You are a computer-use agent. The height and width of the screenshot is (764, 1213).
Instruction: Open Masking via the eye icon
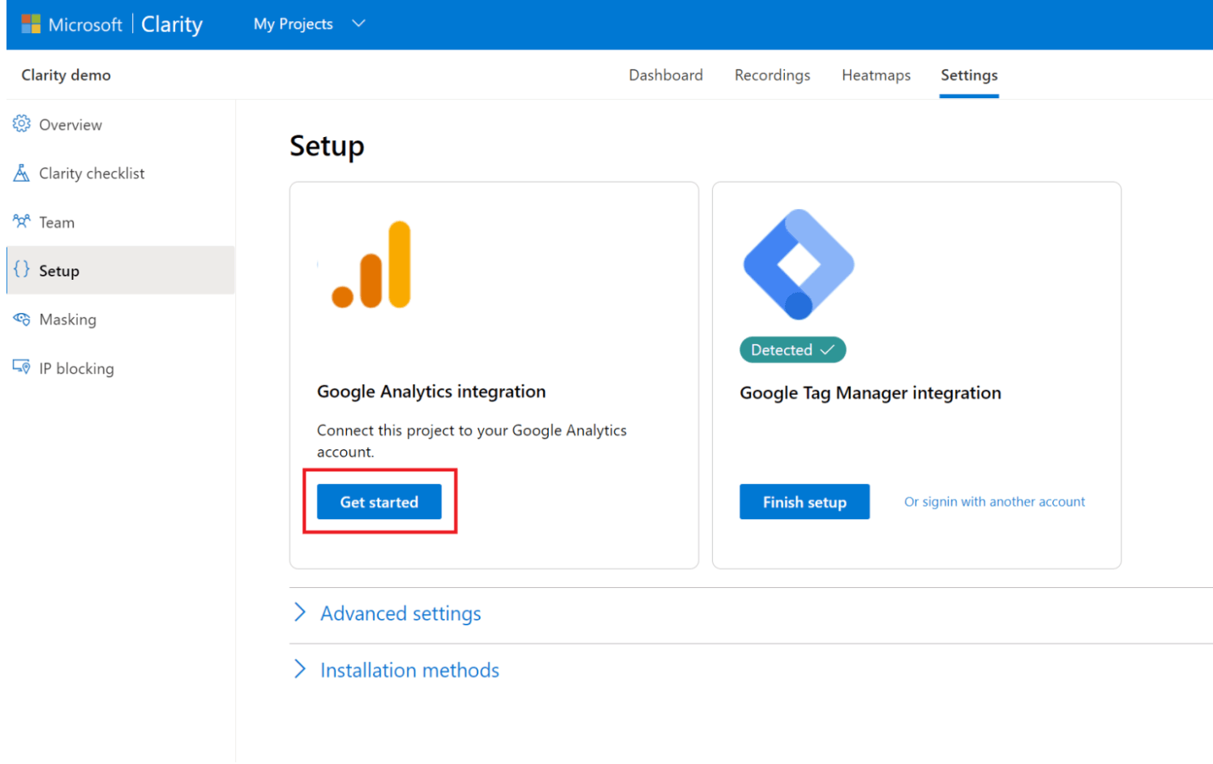tap(22, 319)
